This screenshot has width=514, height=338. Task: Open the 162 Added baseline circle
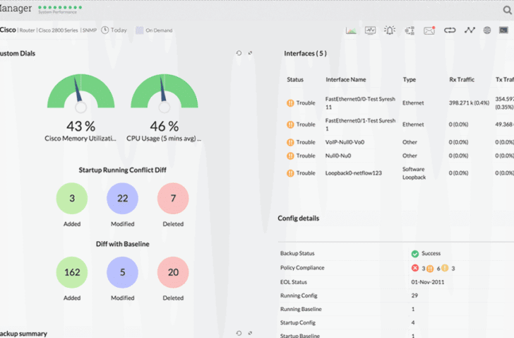click(x=72, y=272)
